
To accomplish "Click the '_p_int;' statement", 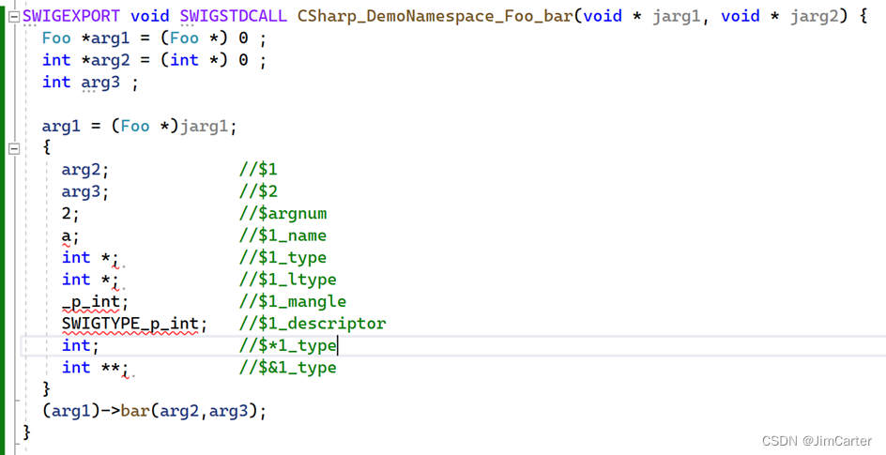I will click(x=95, y=302).
